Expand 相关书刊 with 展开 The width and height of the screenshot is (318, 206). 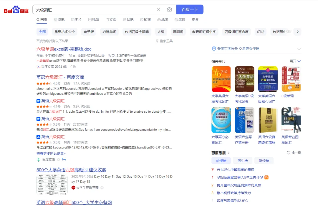click(x=295, y=61)
